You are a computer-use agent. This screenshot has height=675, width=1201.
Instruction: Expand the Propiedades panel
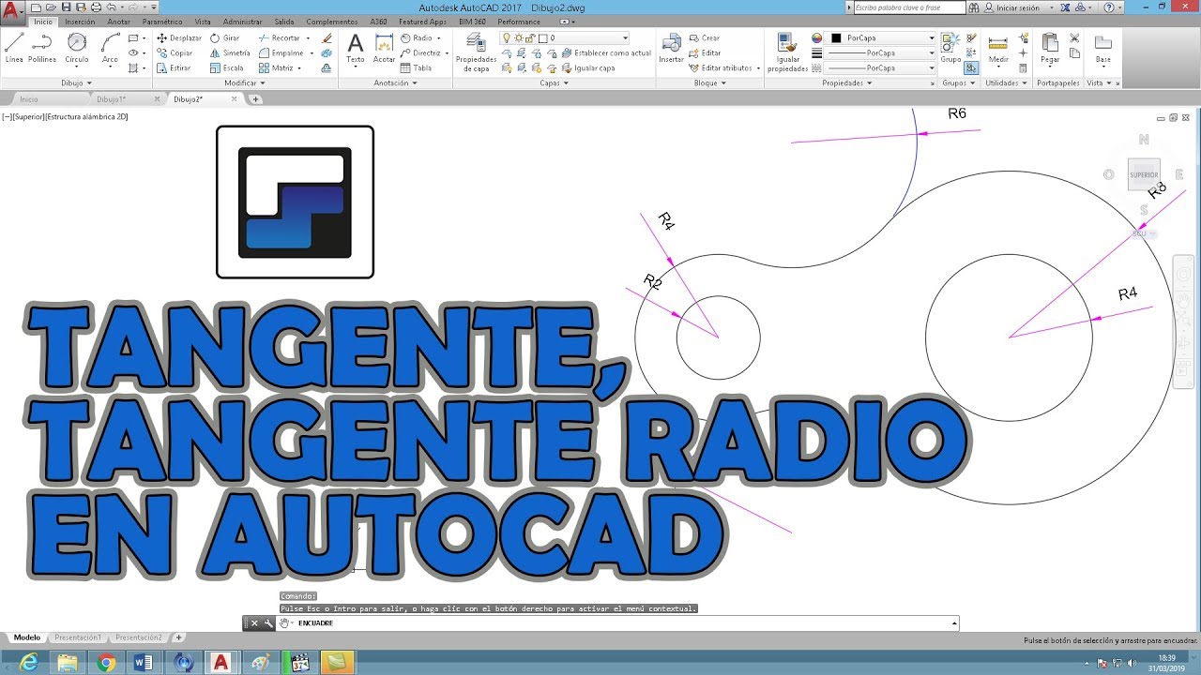click(x=846, y=82)
